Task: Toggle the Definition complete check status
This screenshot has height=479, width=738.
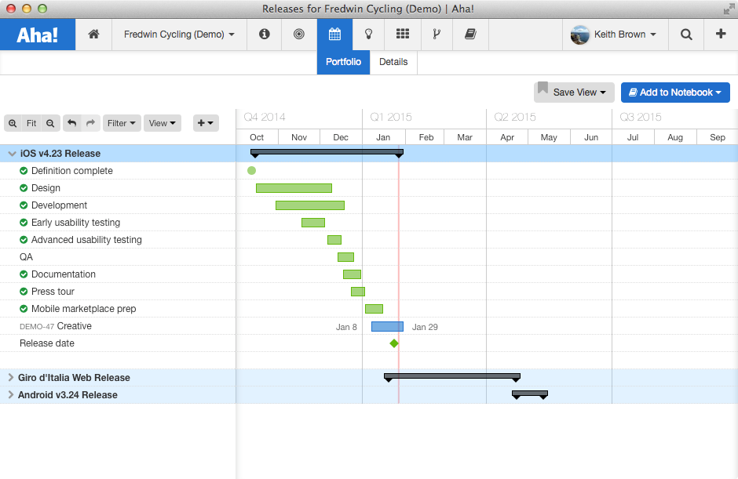Action: coord(24,171)
